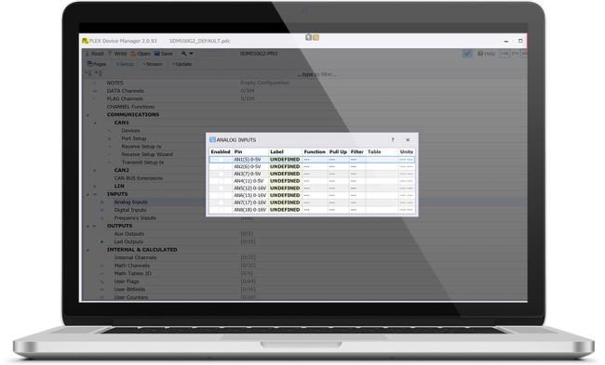
Task: Click the question mark in the Analog Inputs dialog
Action: [x=393, y=139]
